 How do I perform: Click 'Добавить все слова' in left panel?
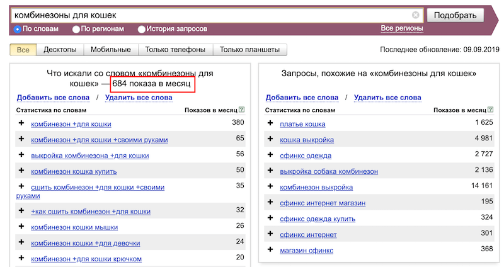(53, 98)
